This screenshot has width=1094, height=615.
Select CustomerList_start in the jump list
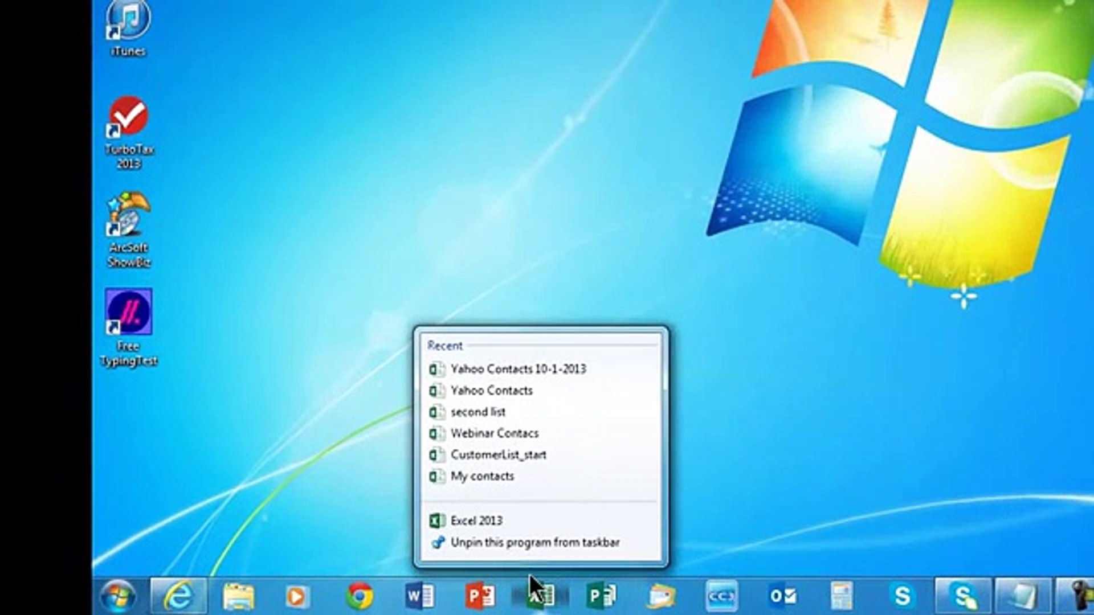point(498,455)
